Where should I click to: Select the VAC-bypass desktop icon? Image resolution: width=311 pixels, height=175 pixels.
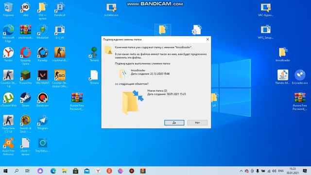point(266,10)
